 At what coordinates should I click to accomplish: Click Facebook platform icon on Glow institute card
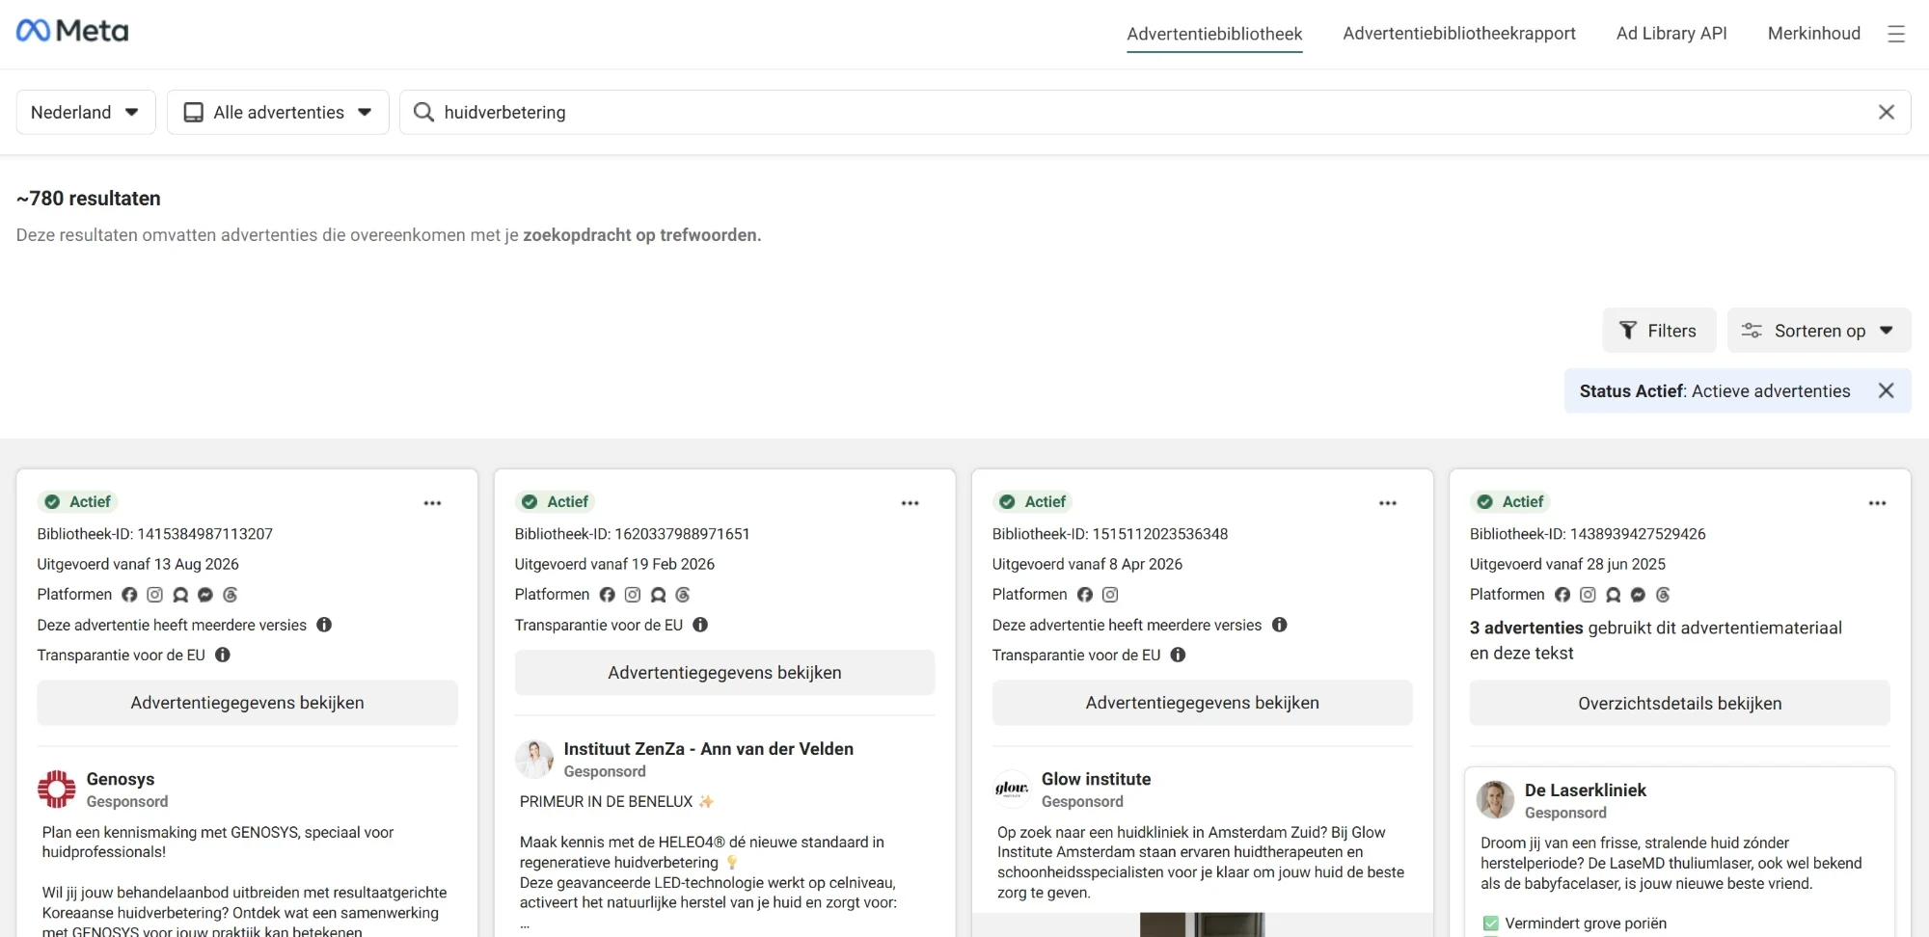(1085, 595)
